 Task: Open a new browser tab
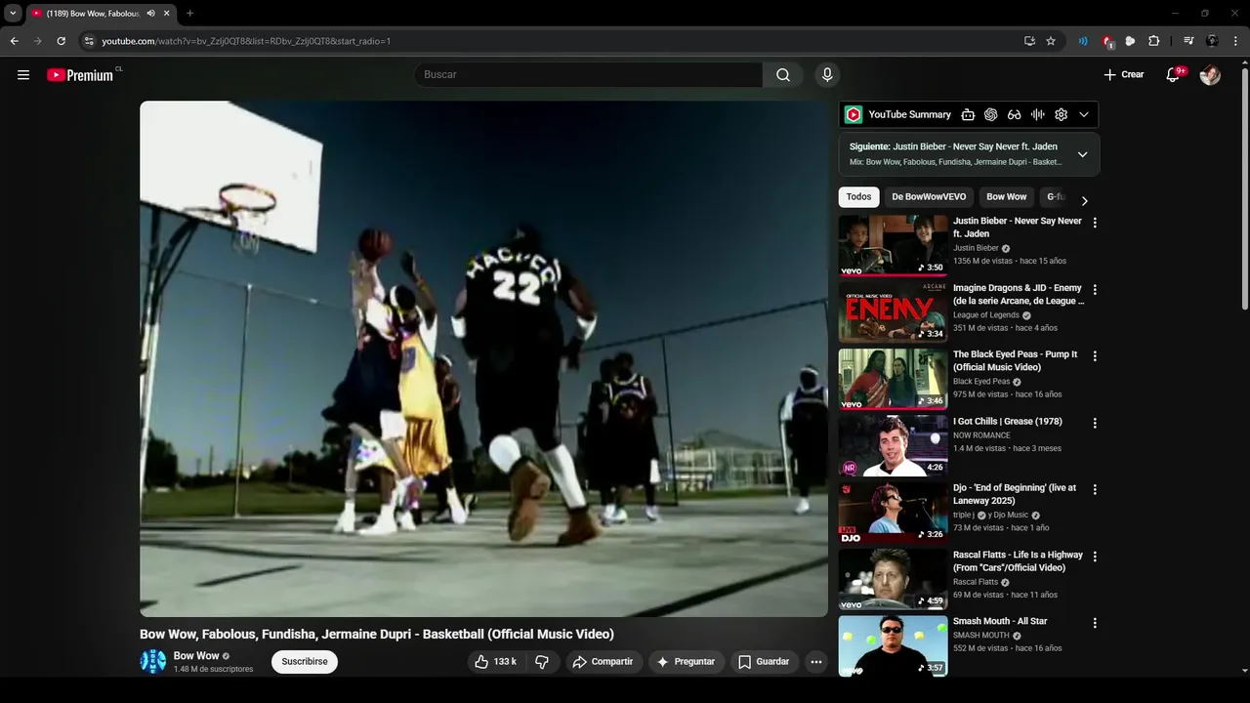tap(189, 14)
